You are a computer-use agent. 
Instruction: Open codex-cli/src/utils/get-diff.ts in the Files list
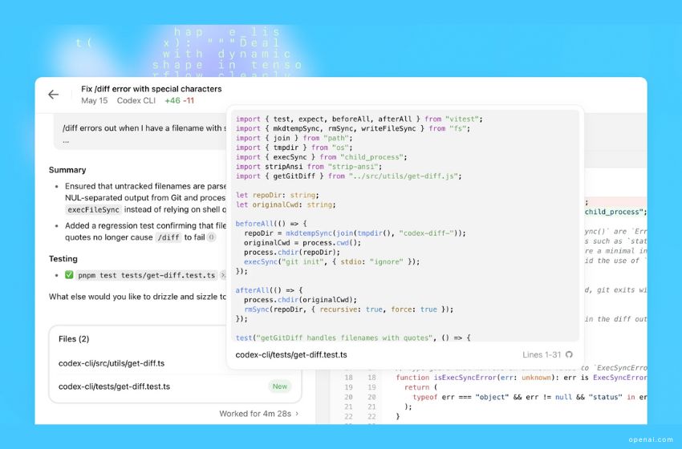[x=112, y=363]
